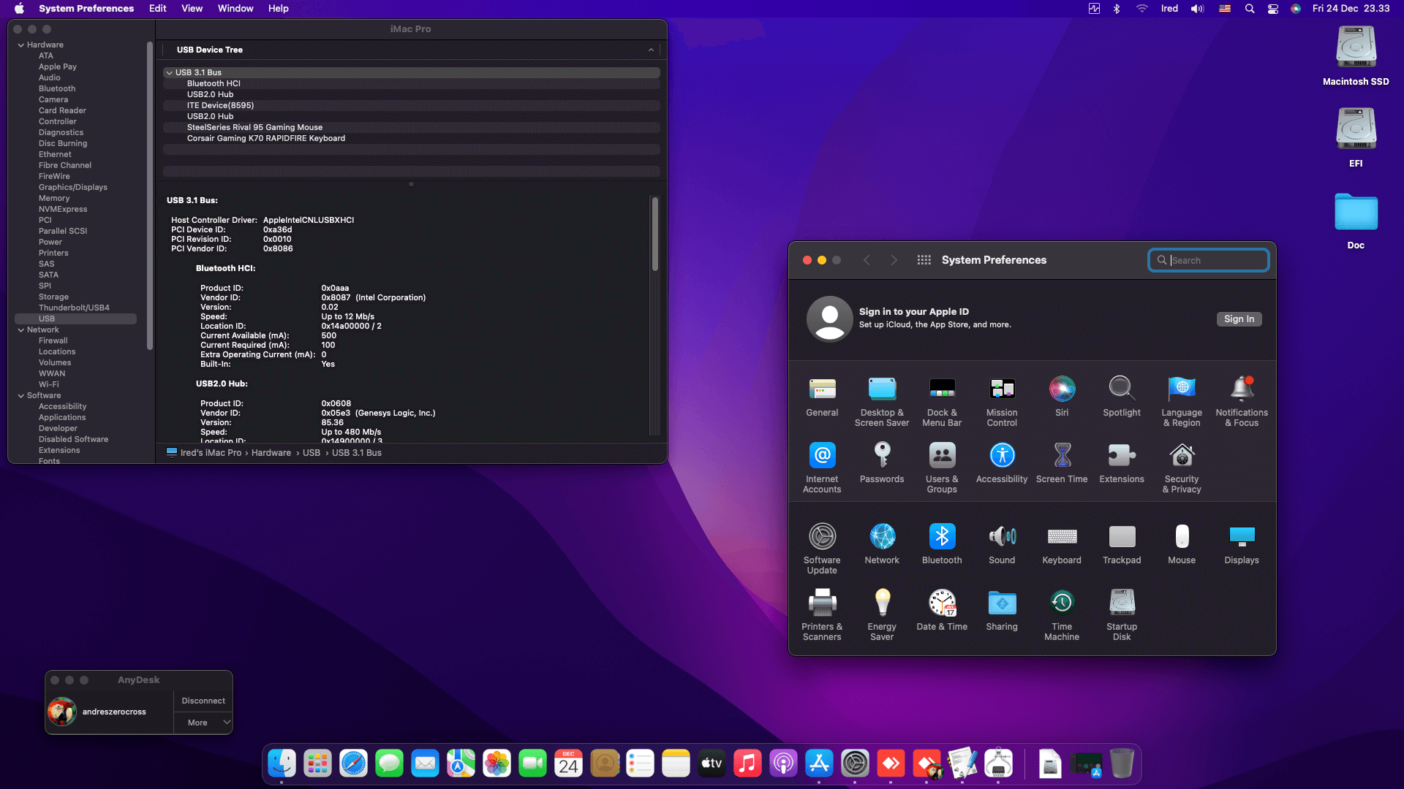Open Printers & Scanners preferences

point(822,616)
